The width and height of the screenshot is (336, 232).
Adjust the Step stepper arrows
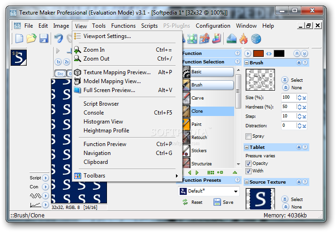pyautogui.click(x=299, y=116)
